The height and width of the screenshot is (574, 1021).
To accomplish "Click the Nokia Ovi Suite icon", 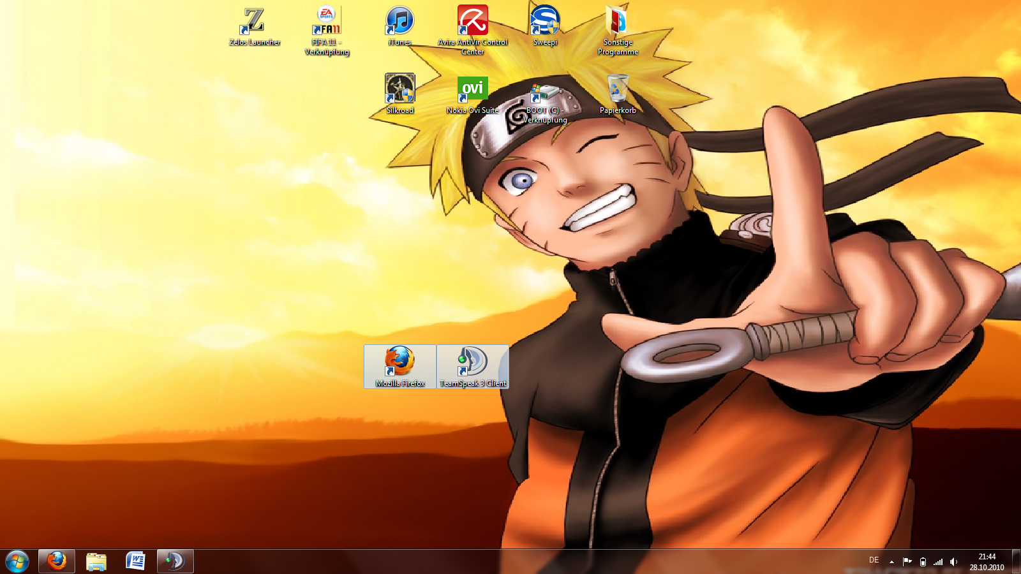I will tap(473, 89).
